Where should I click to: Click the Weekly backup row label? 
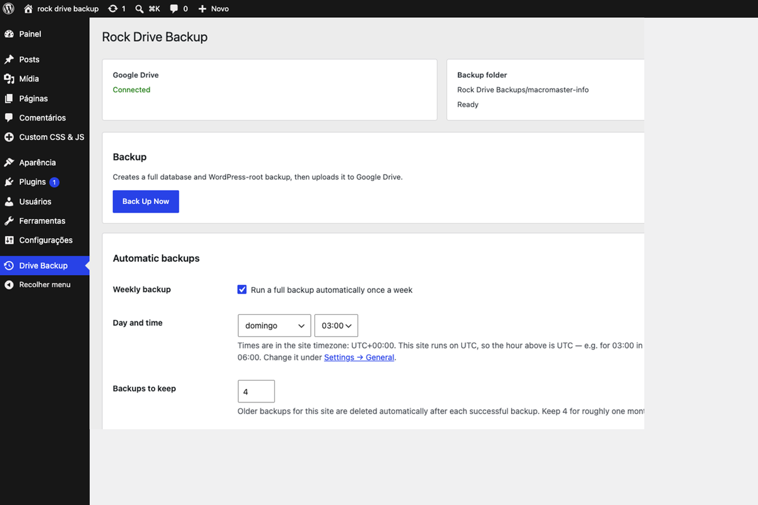tap(142, 290)
